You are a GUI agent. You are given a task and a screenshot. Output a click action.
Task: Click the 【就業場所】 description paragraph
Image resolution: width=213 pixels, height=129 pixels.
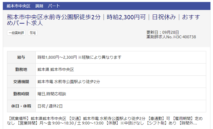[x=105, y=121]
